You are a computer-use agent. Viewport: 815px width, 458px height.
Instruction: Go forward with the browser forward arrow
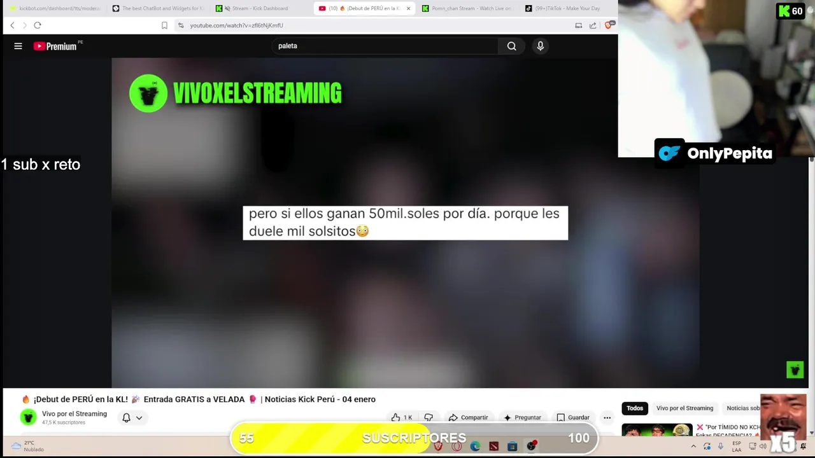tap(25, 25)
